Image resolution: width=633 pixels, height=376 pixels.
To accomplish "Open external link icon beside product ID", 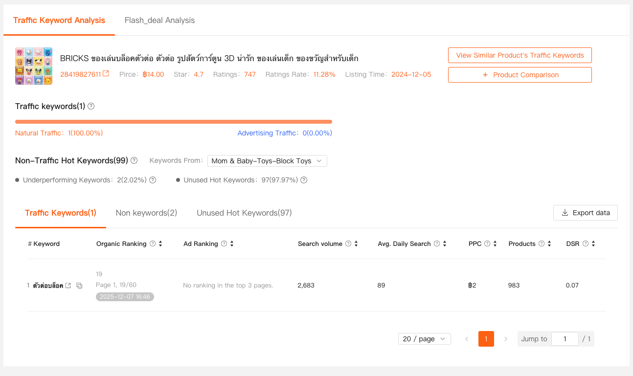I will [106, 74].
